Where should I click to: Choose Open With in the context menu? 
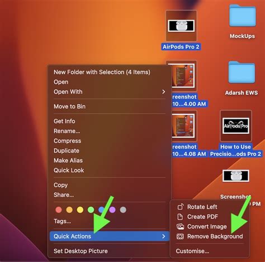[x=68, y=92]
